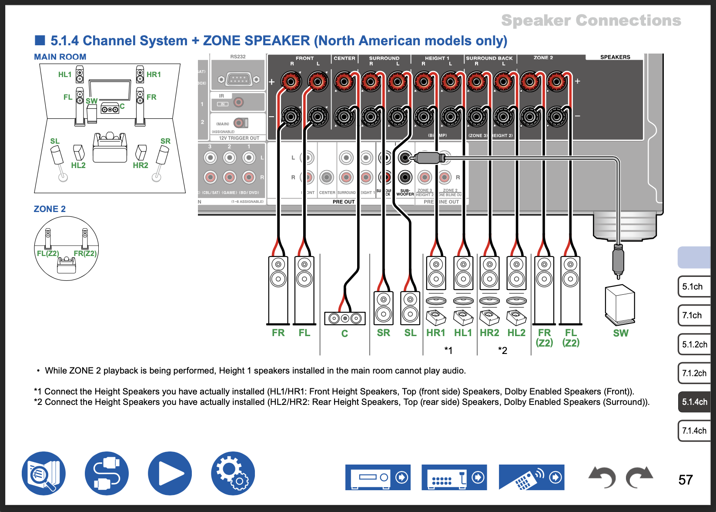The image size is (716, 512).
Task: Click the MAIN ROOM layout diagram
Action: click(x=110, y=128)
